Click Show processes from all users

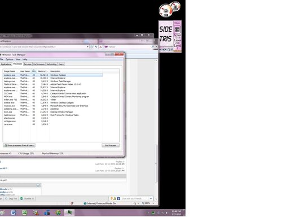19,145
